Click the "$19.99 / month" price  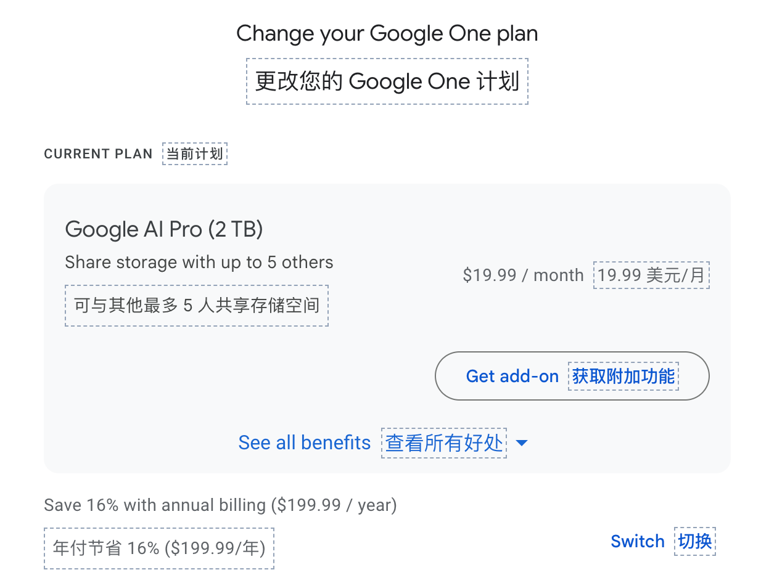(x=523, y=275)
